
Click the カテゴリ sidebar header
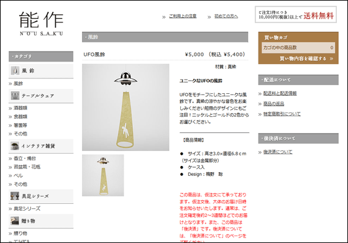click(41, 57)
